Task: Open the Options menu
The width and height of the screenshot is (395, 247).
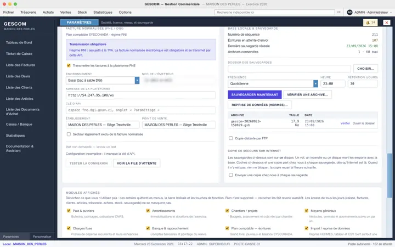Action: (125, 12)
